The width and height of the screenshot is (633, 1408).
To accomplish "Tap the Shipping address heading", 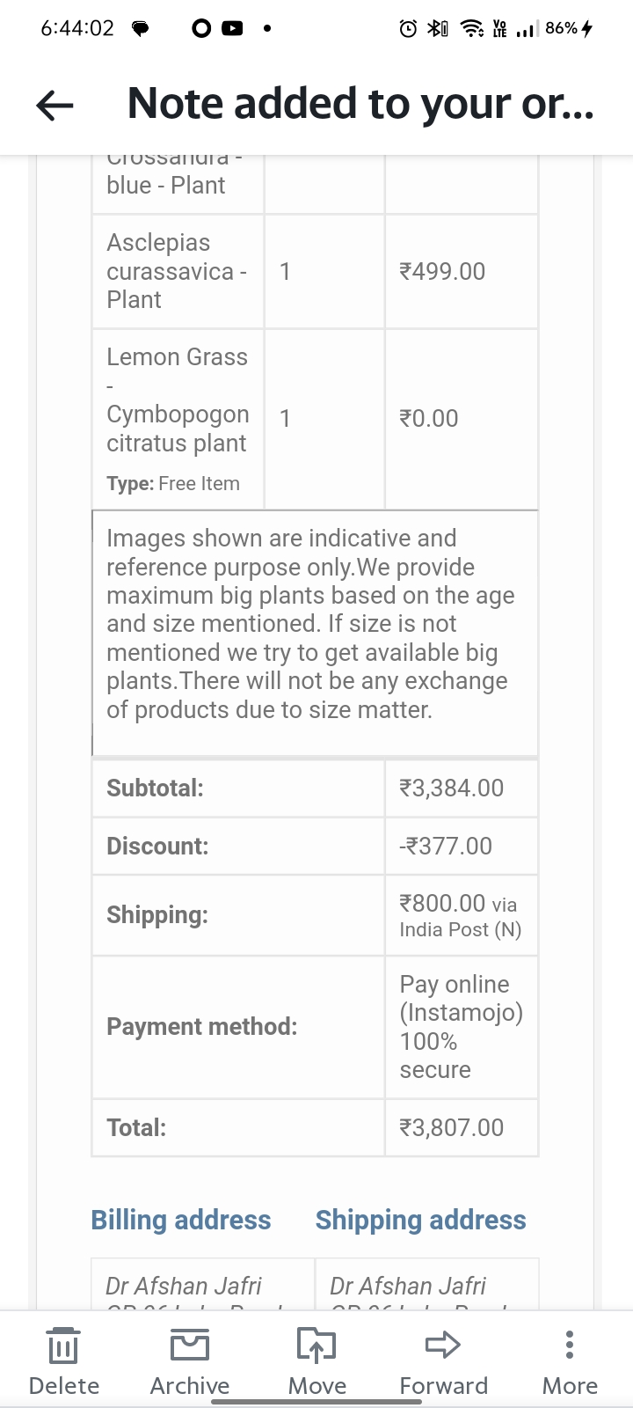I will (x=420, y=1220).
